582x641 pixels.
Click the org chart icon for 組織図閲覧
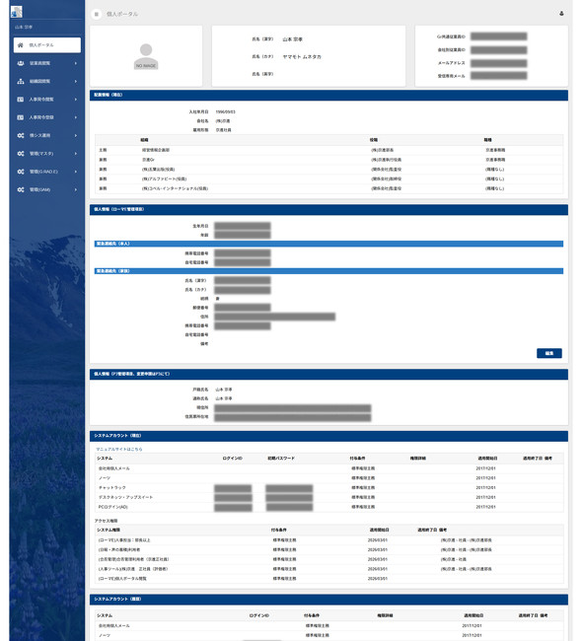(21, 81)
